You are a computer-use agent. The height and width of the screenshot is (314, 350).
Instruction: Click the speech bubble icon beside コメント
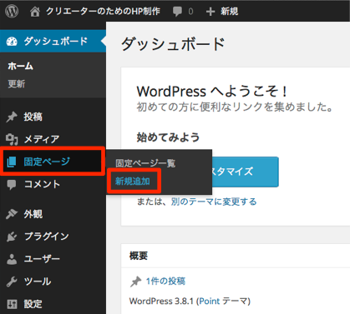(x=12, y=185)
